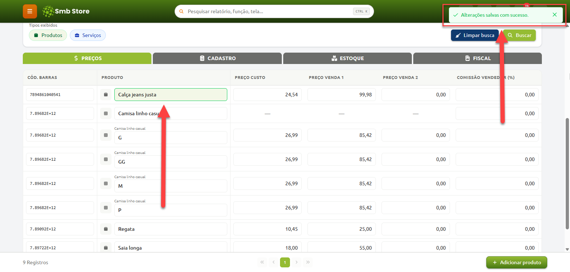Viewport: 570px width, 272px height.
Task: Focus the global search field
Action: tap(274, 11)
